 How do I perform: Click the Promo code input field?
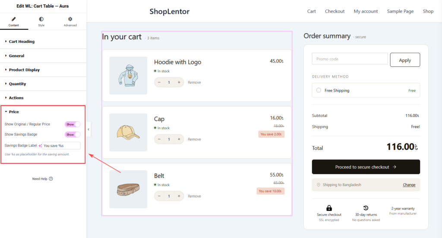click(350, 59)
